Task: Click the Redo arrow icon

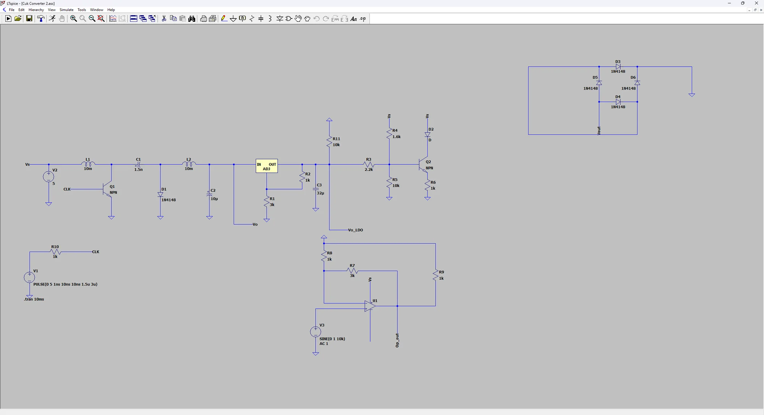Action: click(x=325, y=19)
